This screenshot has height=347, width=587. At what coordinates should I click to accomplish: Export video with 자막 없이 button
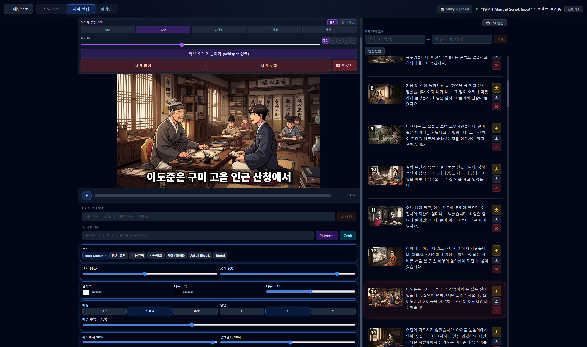(143, 66)
